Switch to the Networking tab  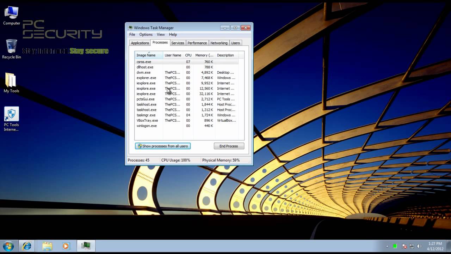[x=219, y=43]
